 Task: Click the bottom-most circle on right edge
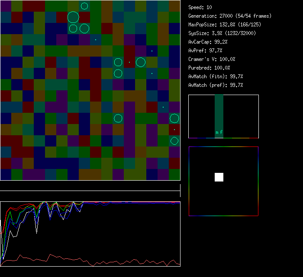(174, 140)
